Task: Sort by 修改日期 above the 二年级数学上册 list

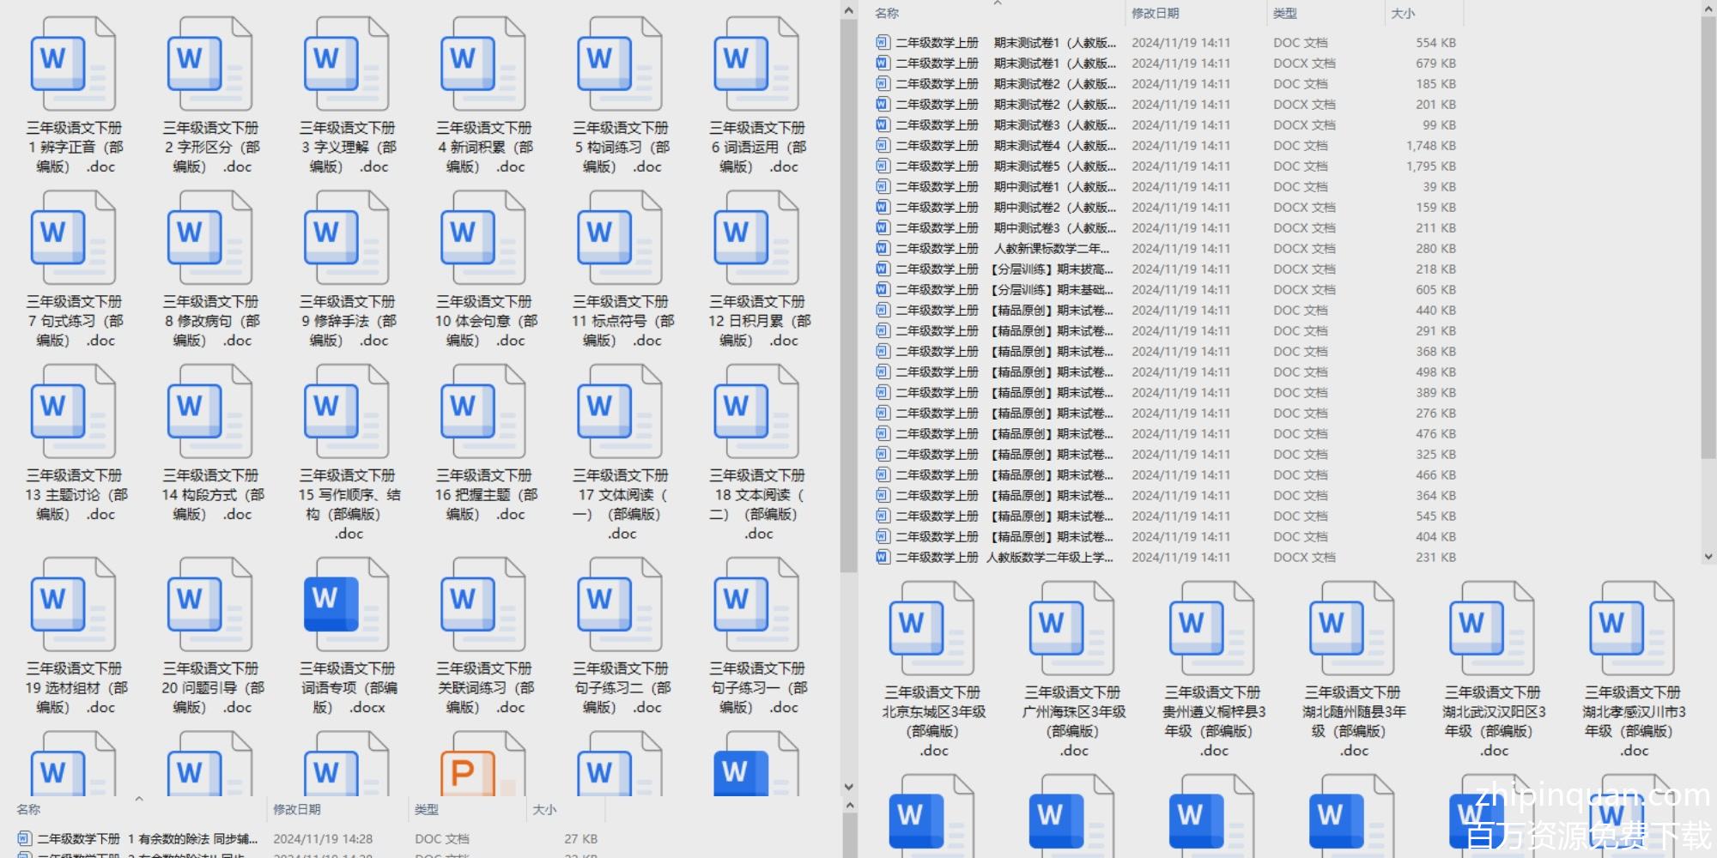Action: pyautogui.click(x=1156, y=13)
